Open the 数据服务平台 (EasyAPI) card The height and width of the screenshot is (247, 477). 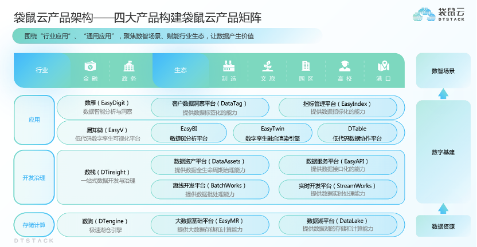click(338, 165)
